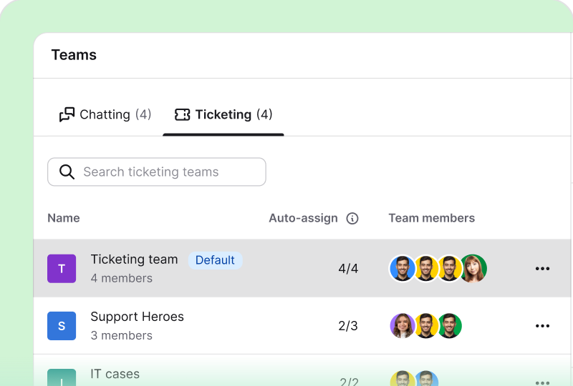
Task: Click the 4/4 auto-assign value
Action: pos(348,269)
